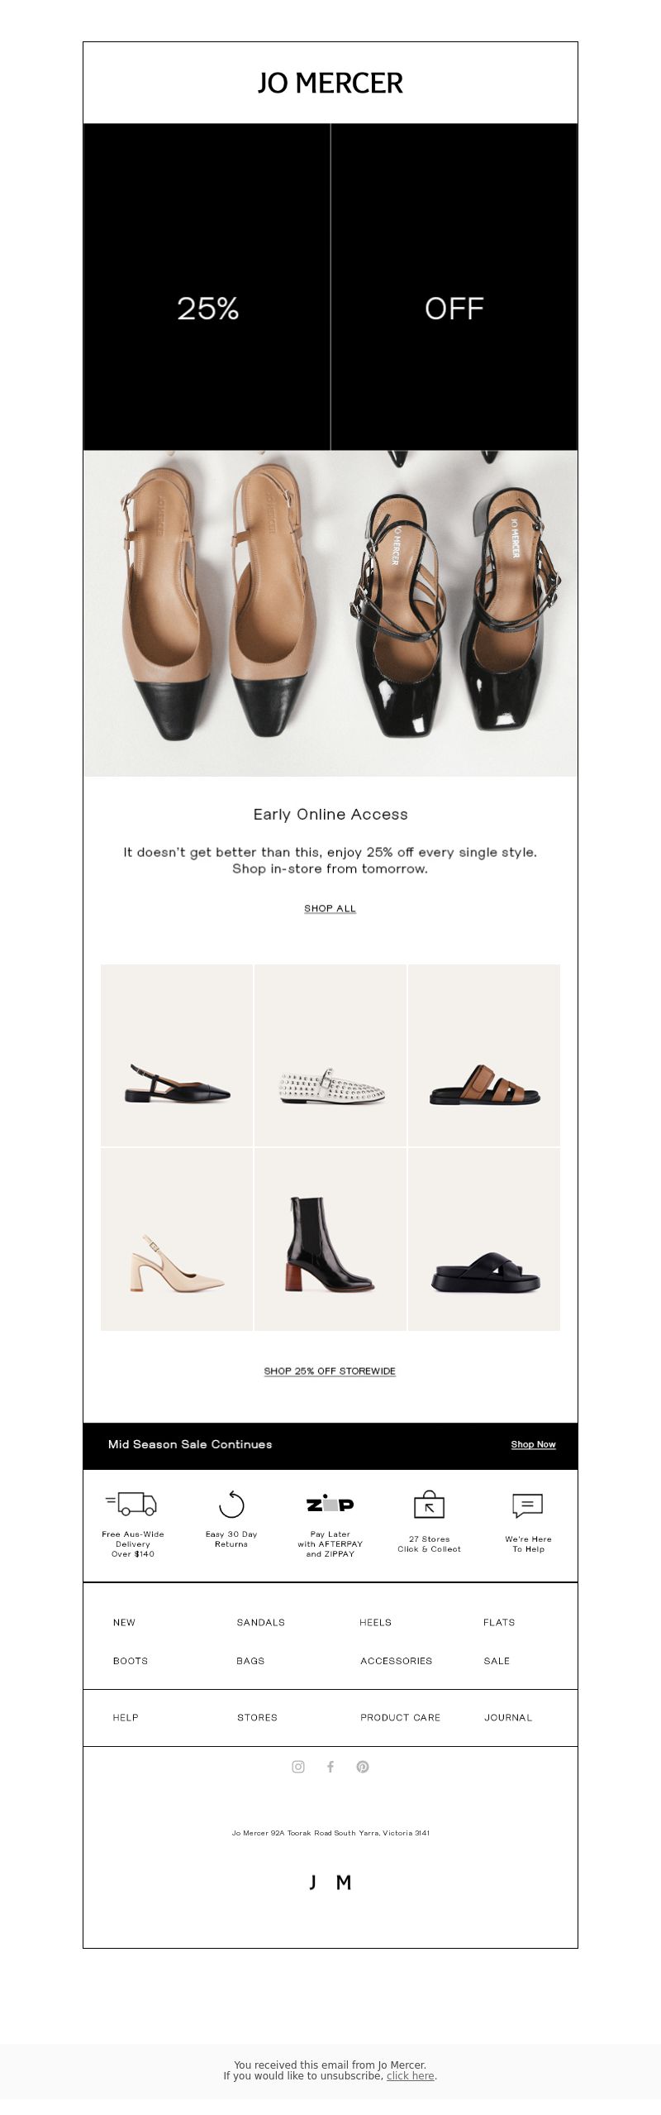Click the Instagram icon
Image resolution: width=661 pixels, height=2115 pixels.
tap(298, 1766)
